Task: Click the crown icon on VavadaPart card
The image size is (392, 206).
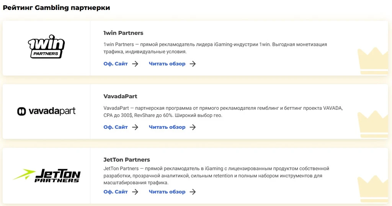Action: click(373, 124)
